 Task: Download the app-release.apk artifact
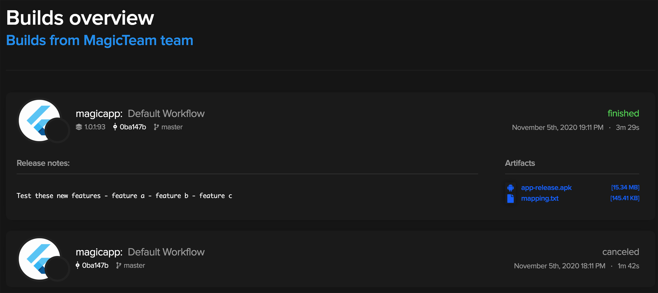pos(546,188)
